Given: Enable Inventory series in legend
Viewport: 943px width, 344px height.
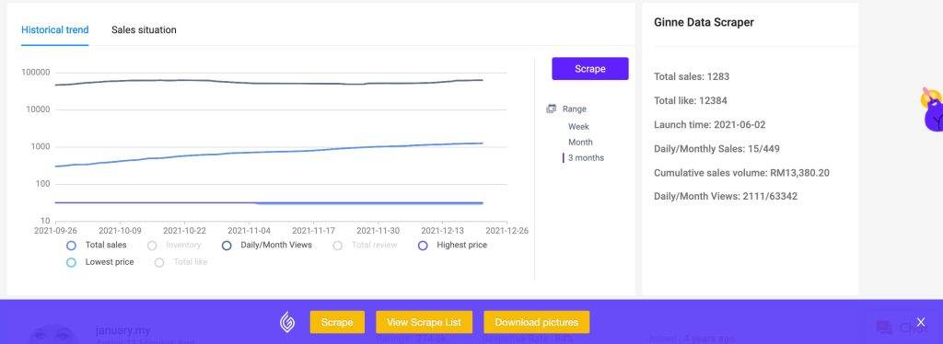Looking at the screenshot, I should (x=152, y=246).
